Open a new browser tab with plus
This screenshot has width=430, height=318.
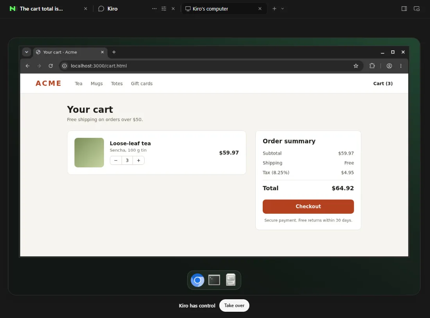114,52
